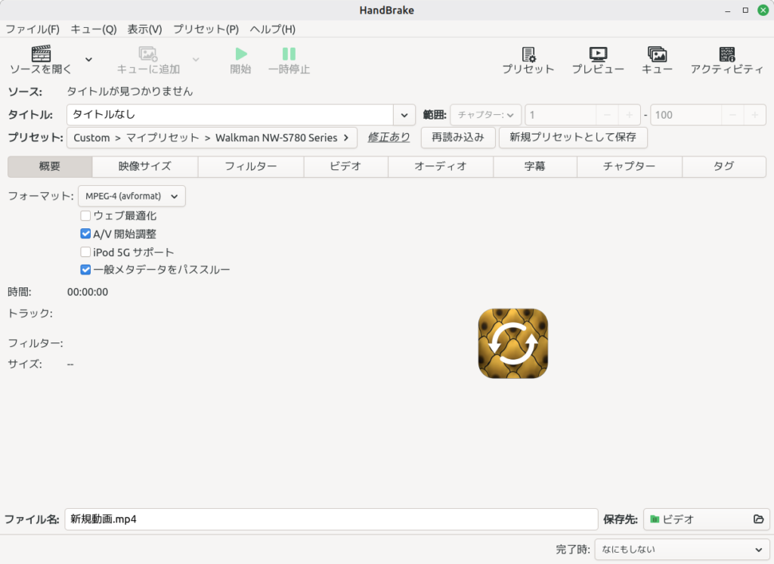Viewport: 774px width, 564px height.
Task: Toggle 一般メタデータをパススルー checkbox
Action: (85, 270)
